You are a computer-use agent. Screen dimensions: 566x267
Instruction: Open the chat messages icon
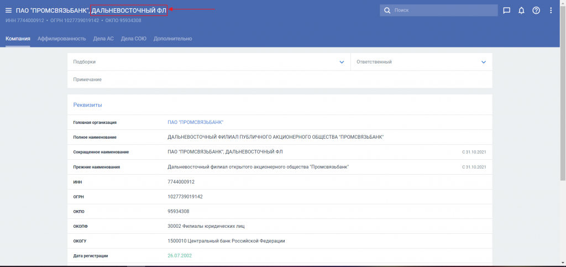point(506,11)
